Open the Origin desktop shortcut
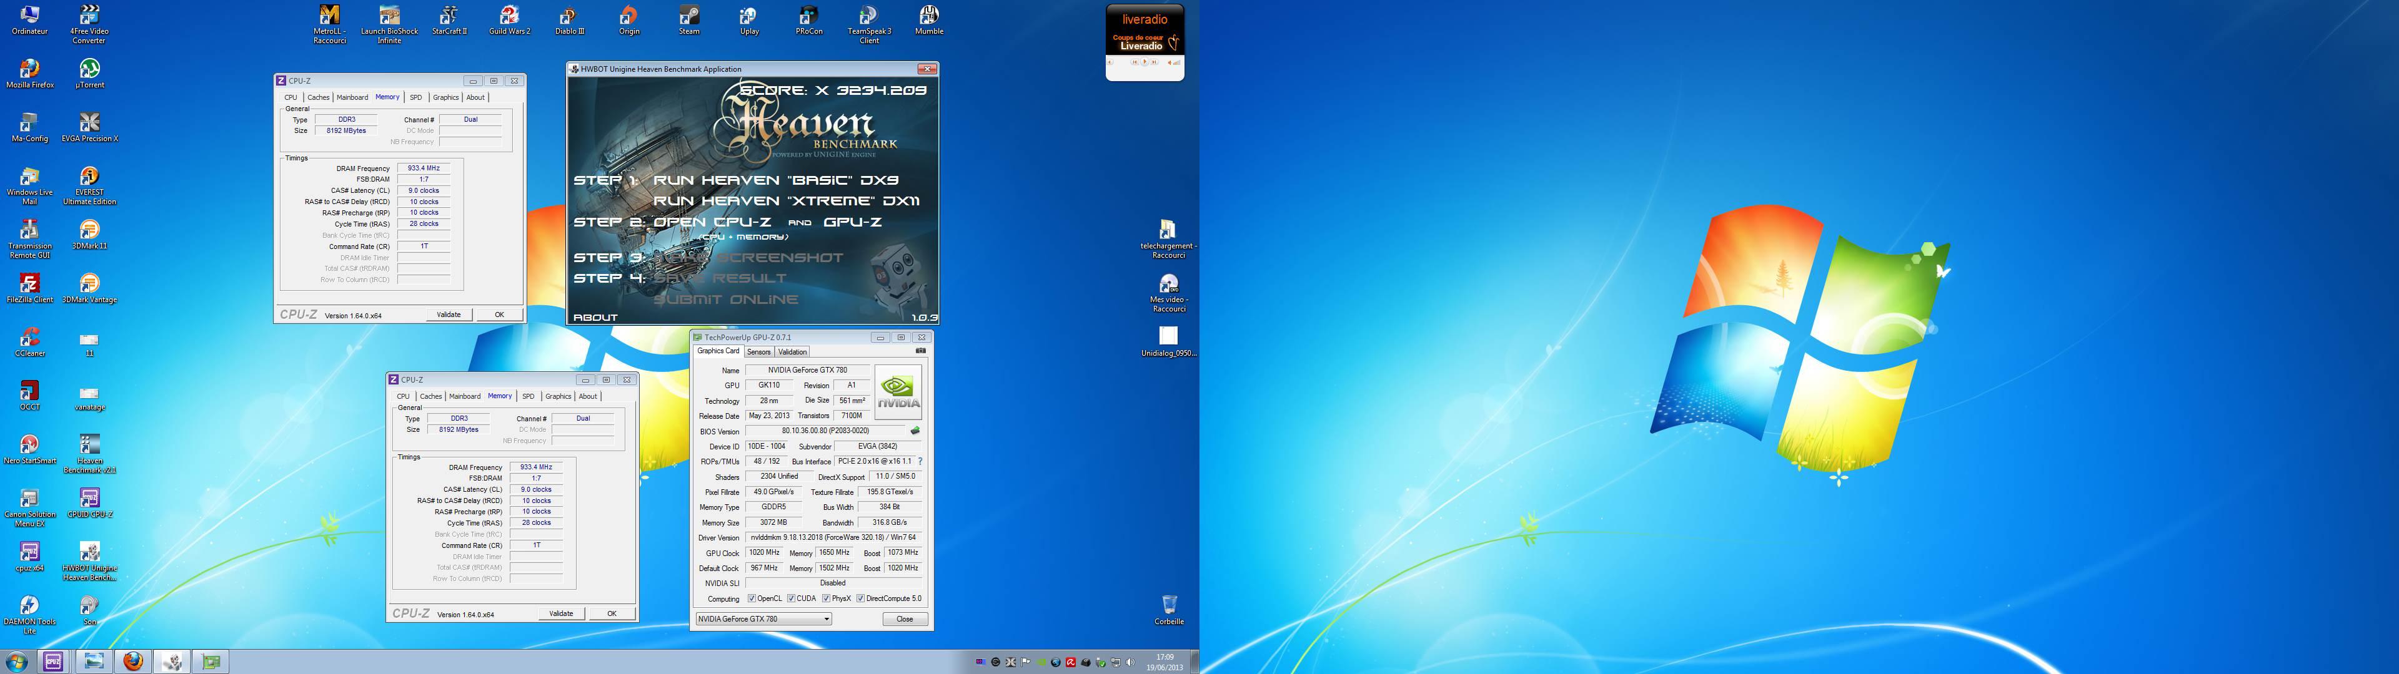 [630, 21]
